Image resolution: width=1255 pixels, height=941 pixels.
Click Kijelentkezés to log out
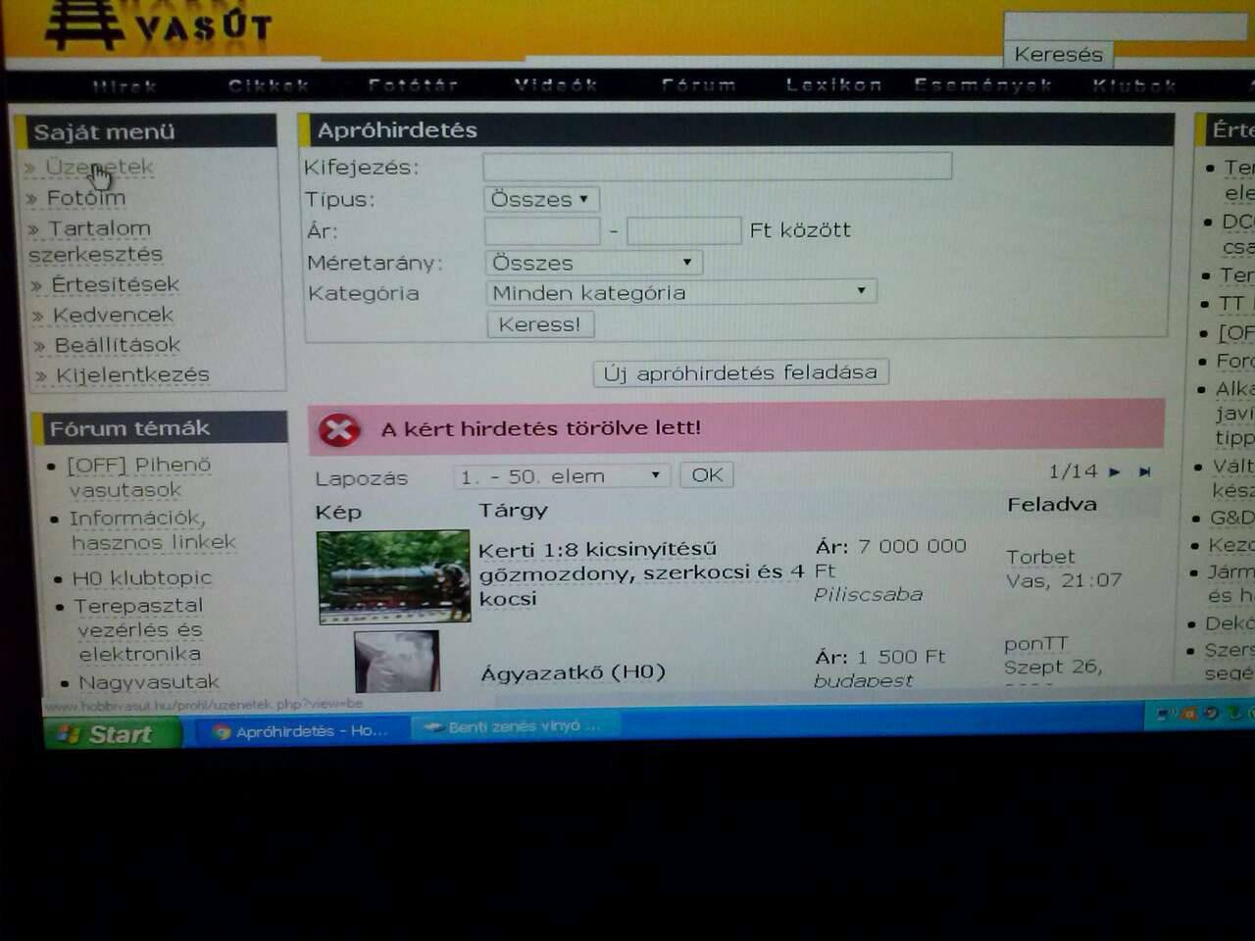pos(132,375)
